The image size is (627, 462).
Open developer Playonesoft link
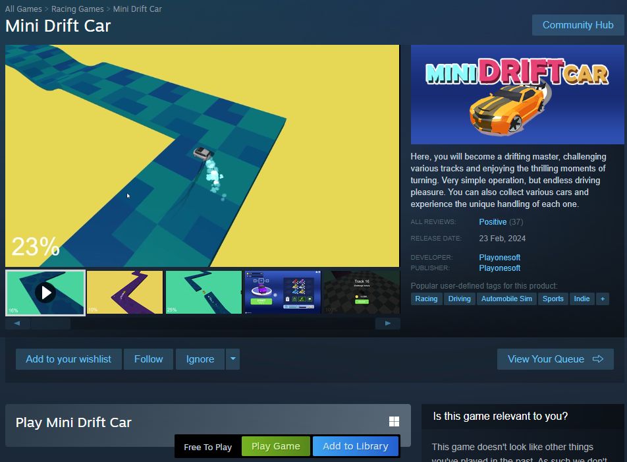pyautogui.click(x=499, y=258)
